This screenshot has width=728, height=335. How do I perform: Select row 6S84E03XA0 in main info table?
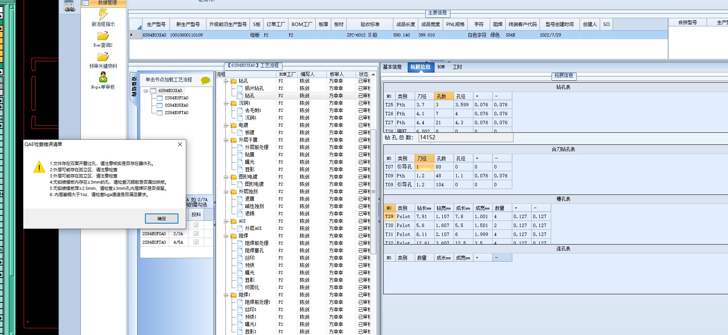point(398,35)
